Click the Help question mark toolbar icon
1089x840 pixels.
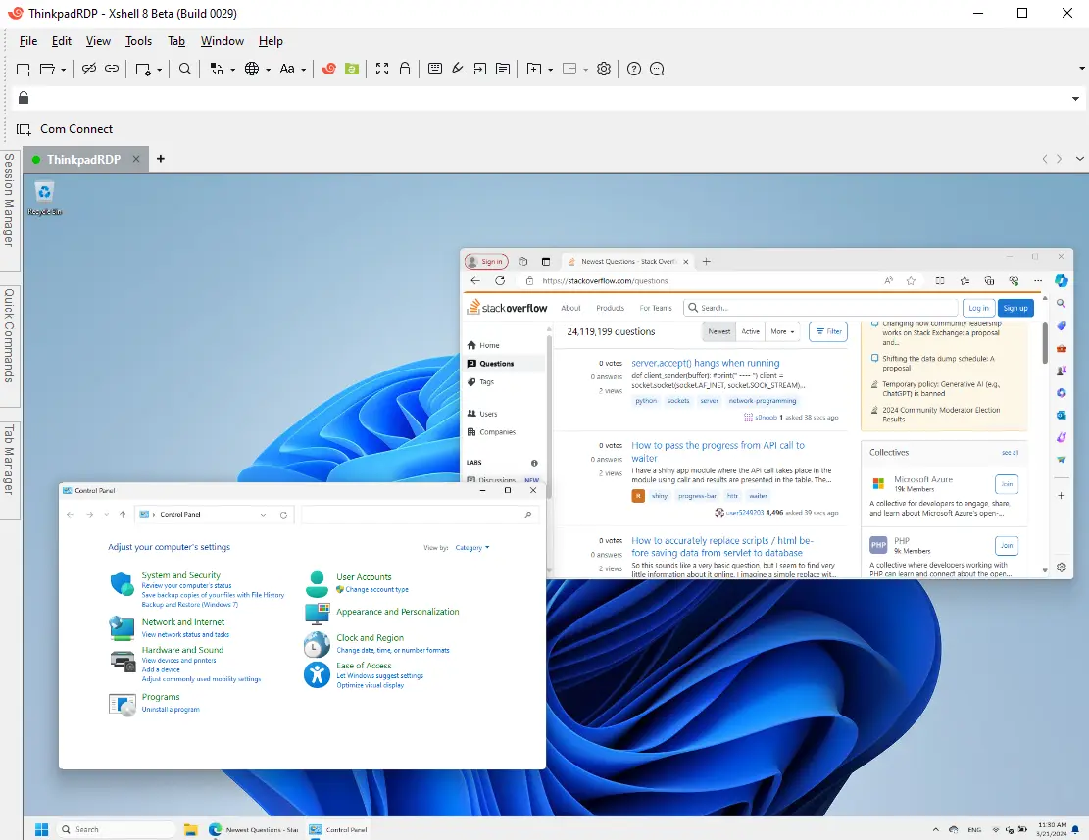(x=634, y=69)
